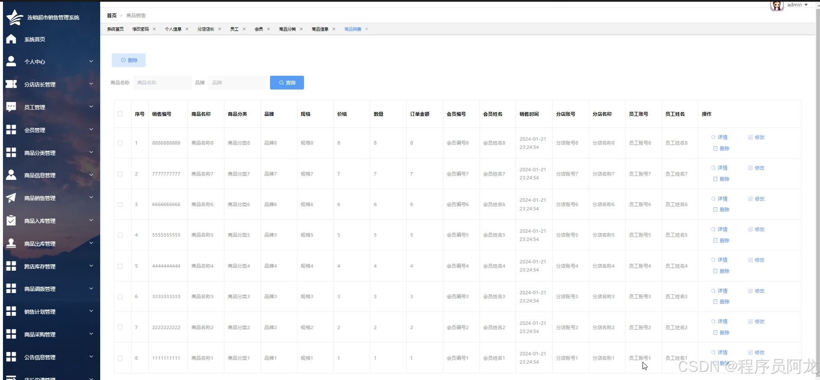
Task: Click the blue 查询 search button
Action: [287, 83]
